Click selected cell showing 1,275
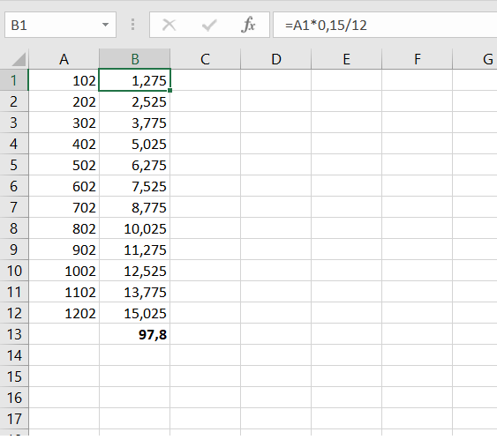This screenshot has width=497, height=447. [135, 80]
